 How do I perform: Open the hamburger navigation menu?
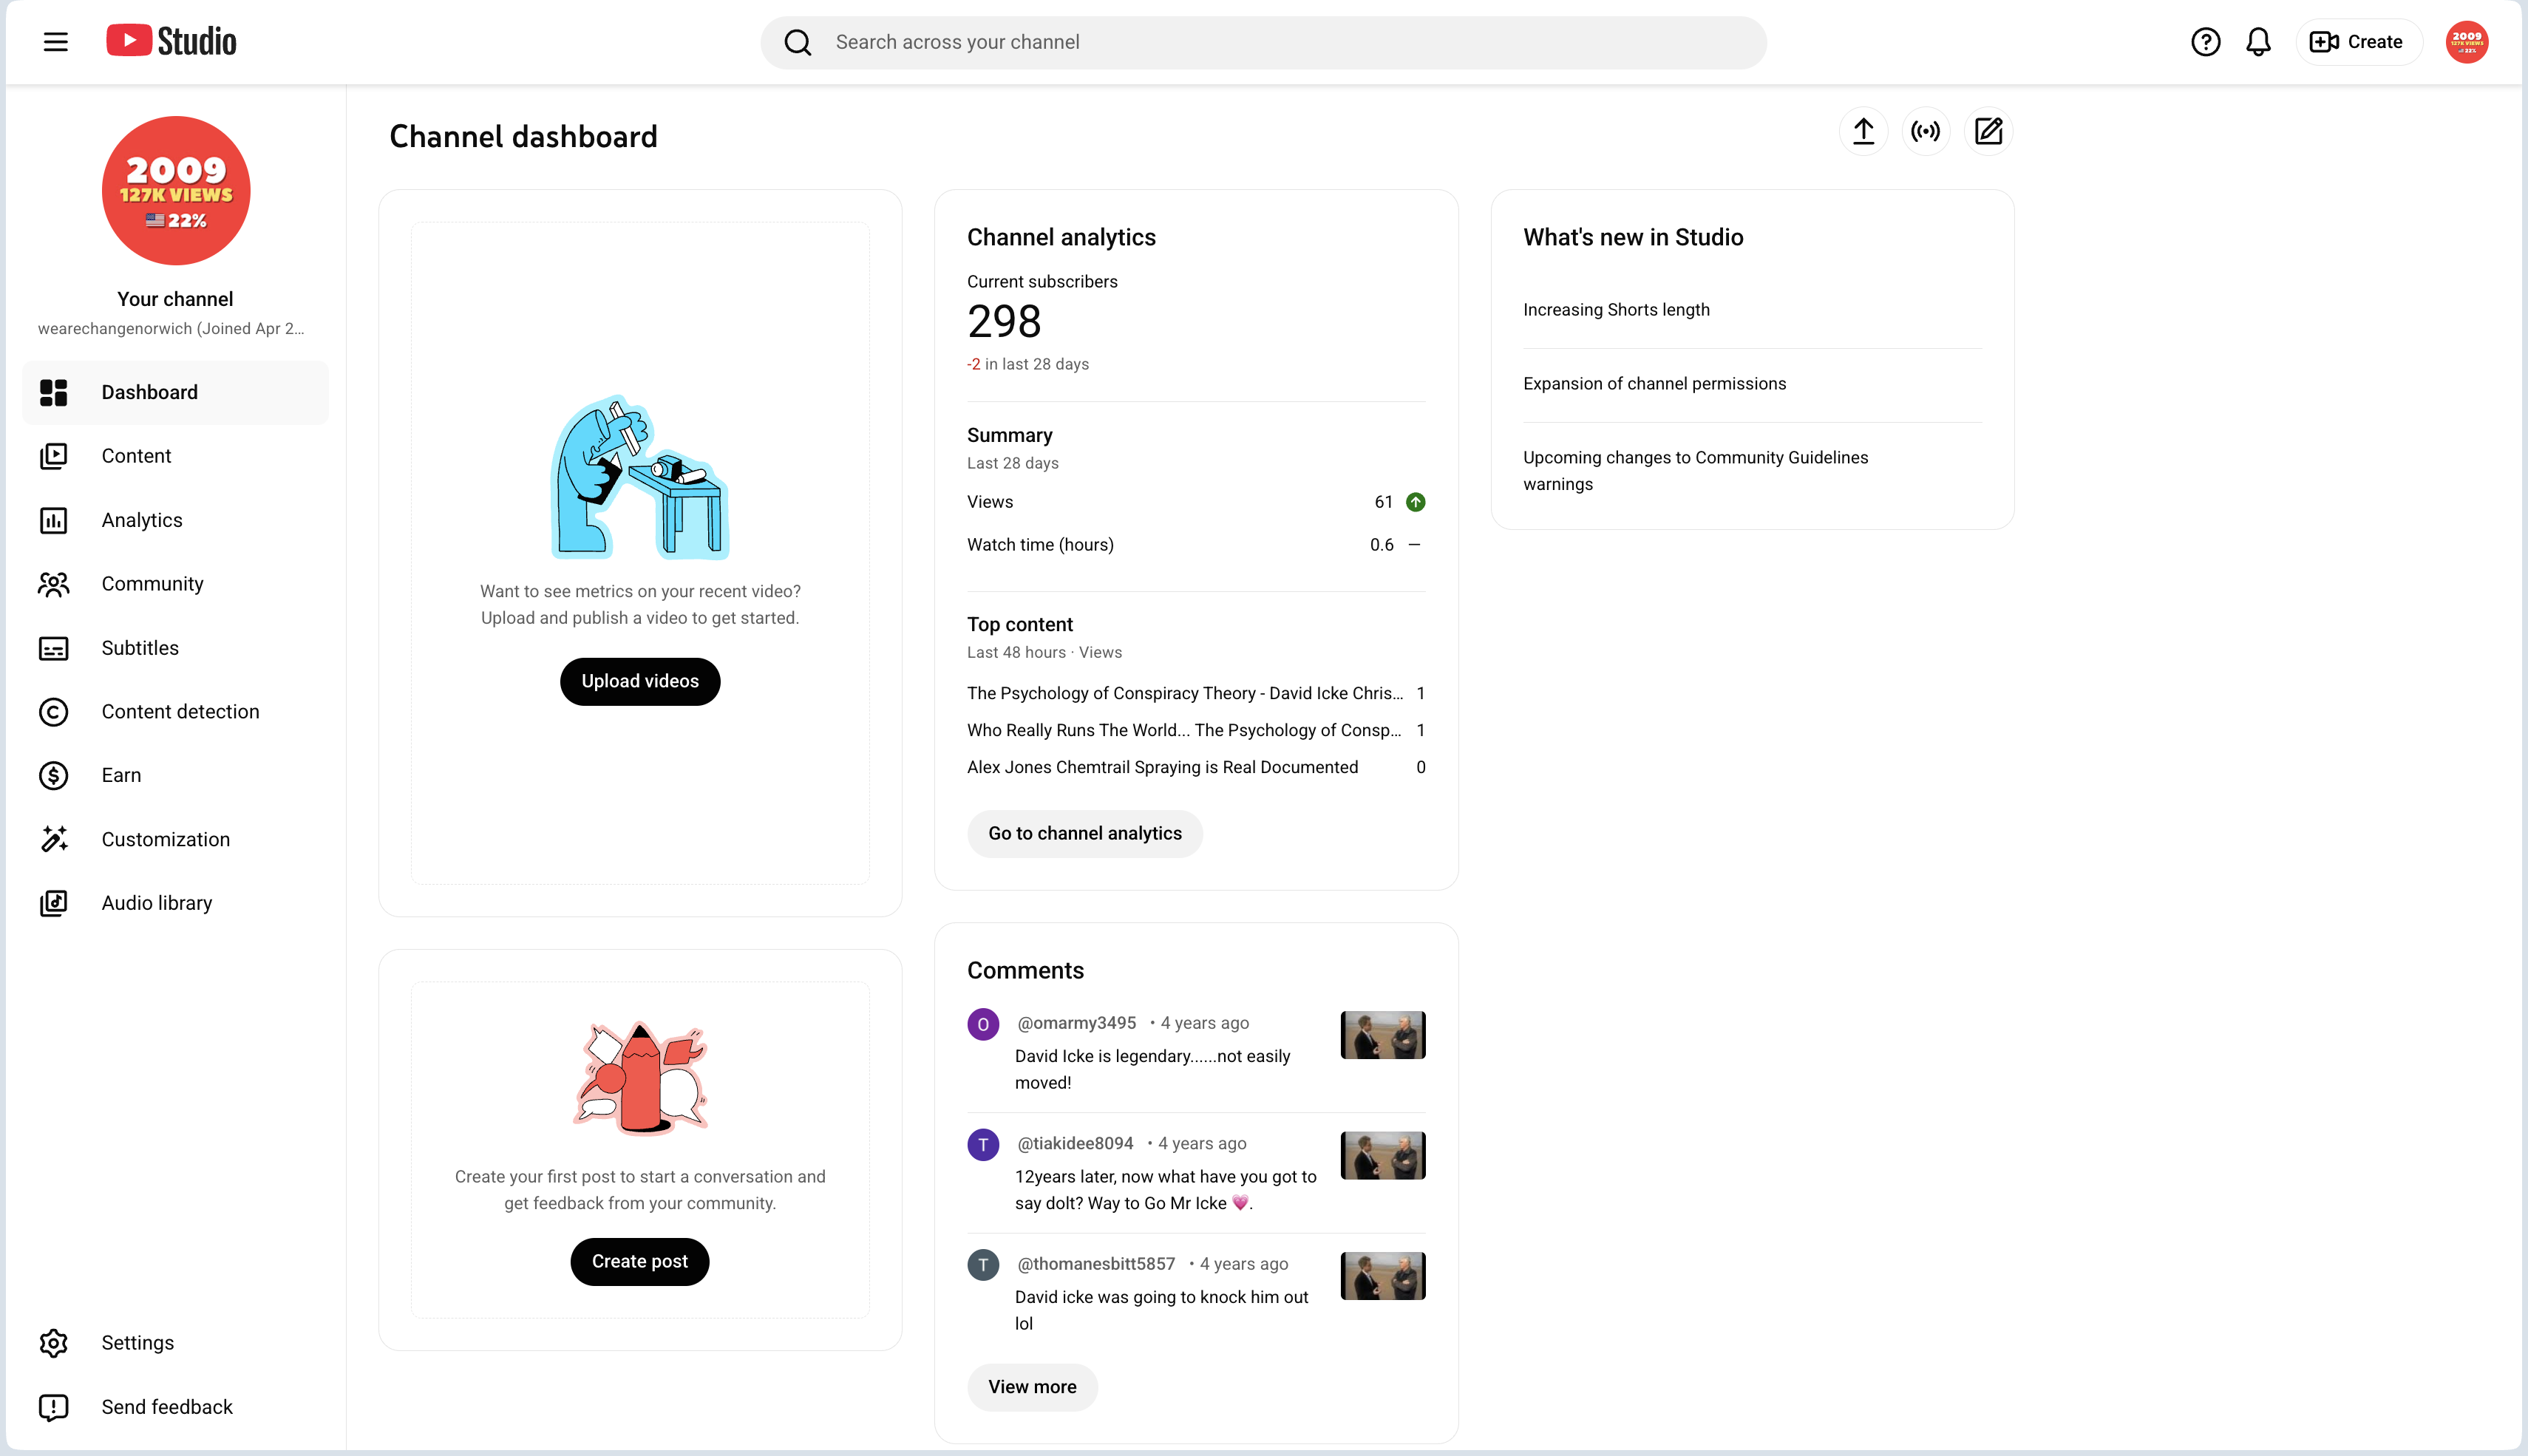point(56,42)
